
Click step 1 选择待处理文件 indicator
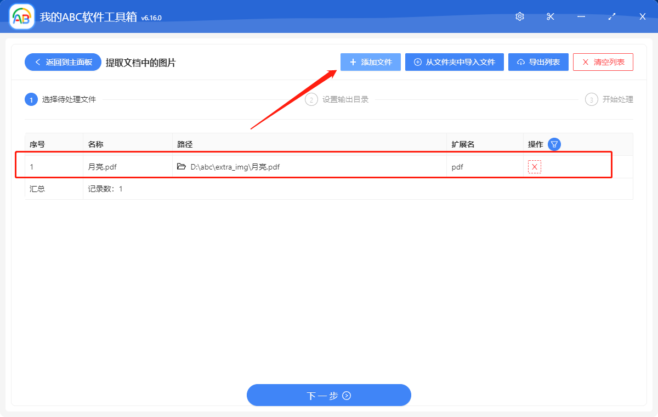(x=31, y=99)
